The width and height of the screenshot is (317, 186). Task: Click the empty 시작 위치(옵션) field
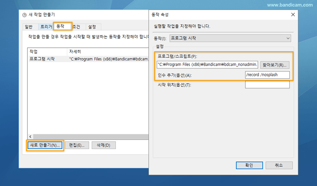267,85
